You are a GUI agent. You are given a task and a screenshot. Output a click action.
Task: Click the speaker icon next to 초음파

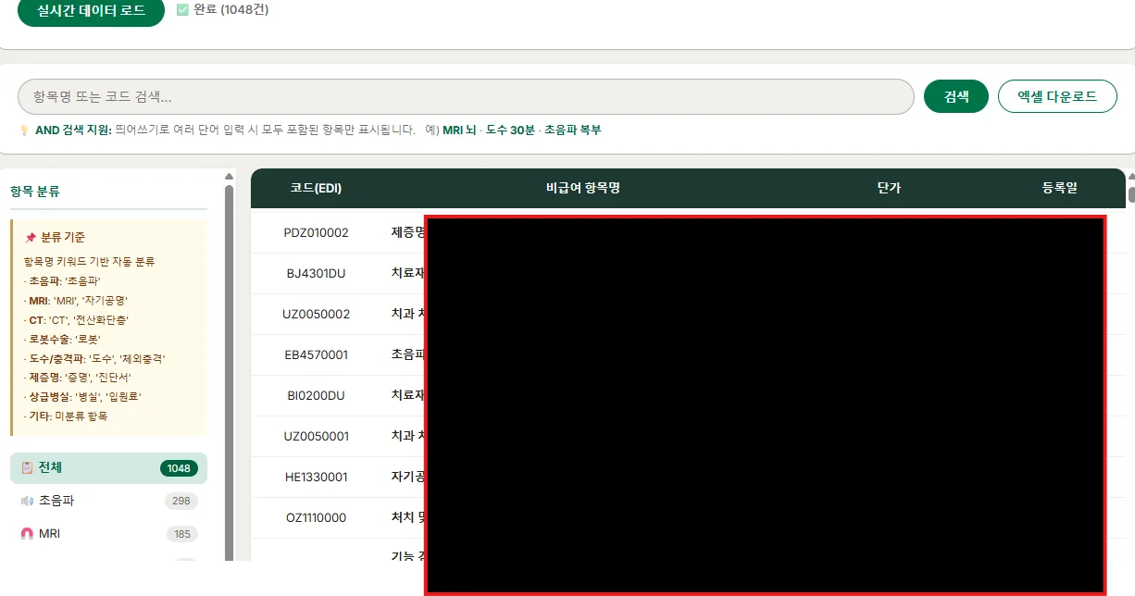(27, 501)
